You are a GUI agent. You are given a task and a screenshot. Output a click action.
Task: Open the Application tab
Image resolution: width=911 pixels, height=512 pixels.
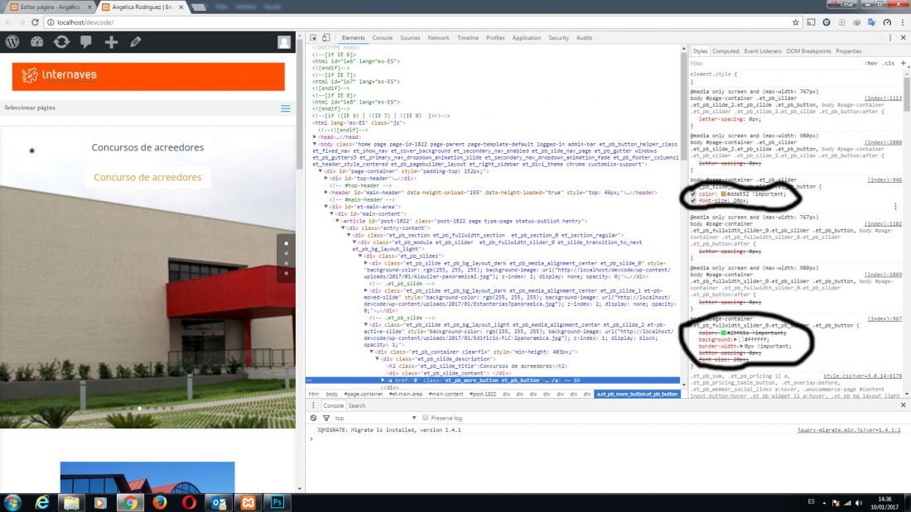click(527, 38)
